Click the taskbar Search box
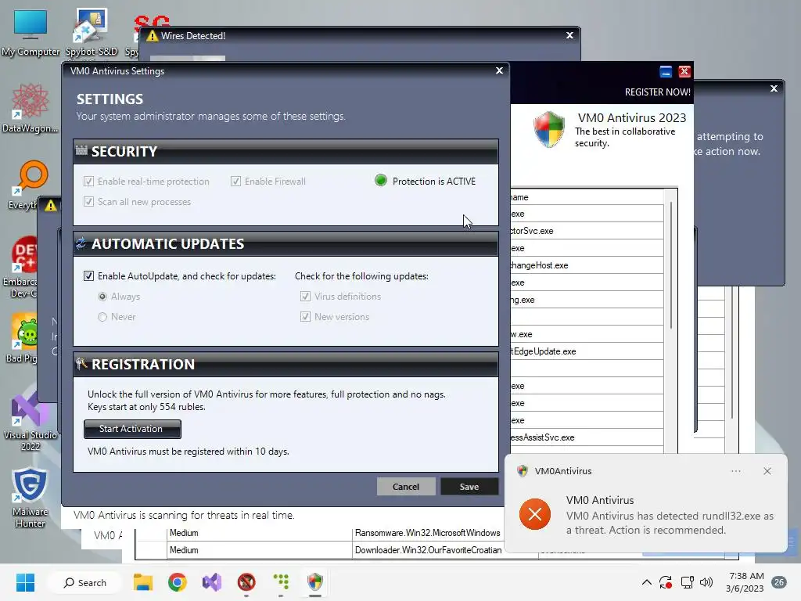Screen dimensions: 801x601 tap(84, 582)
